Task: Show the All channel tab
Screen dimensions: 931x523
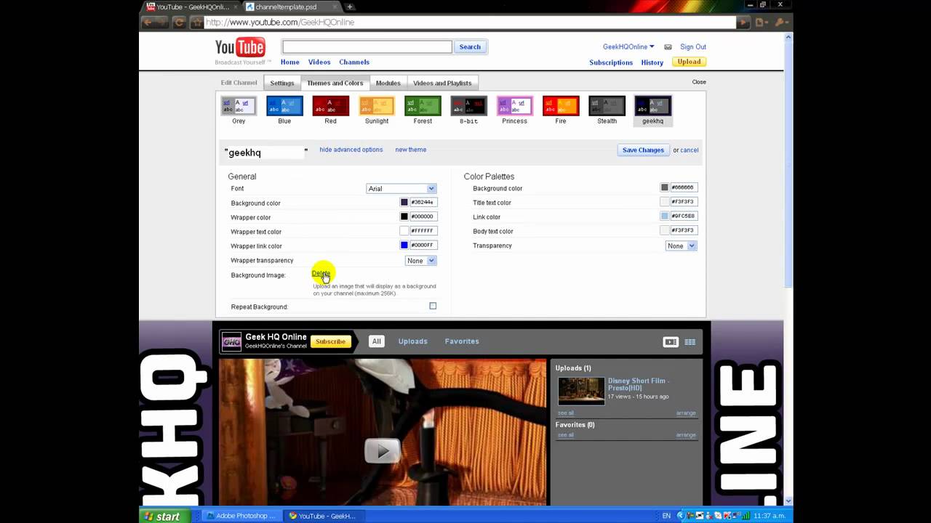Action: [377, 341]
